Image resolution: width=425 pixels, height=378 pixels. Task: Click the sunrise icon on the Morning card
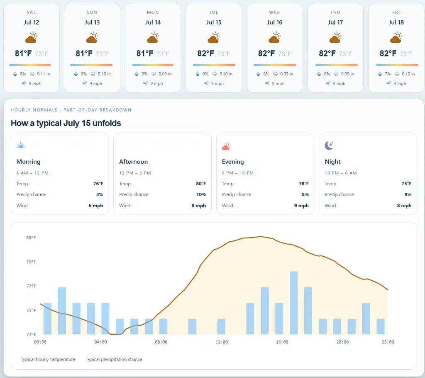(21, 145)
